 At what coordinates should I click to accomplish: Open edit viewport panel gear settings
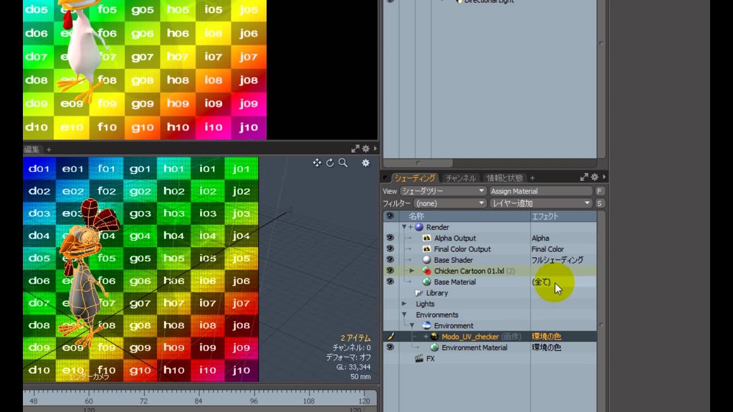(365, 149)
